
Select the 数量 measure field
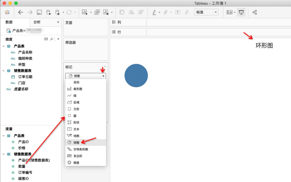22,166
